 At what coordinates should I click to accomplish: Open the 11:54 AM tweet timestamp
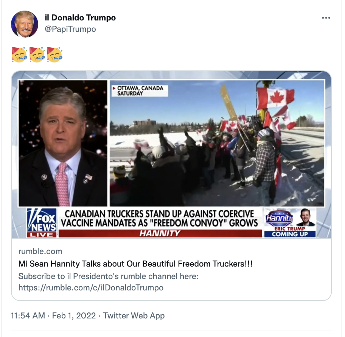(x=28, y=316)
